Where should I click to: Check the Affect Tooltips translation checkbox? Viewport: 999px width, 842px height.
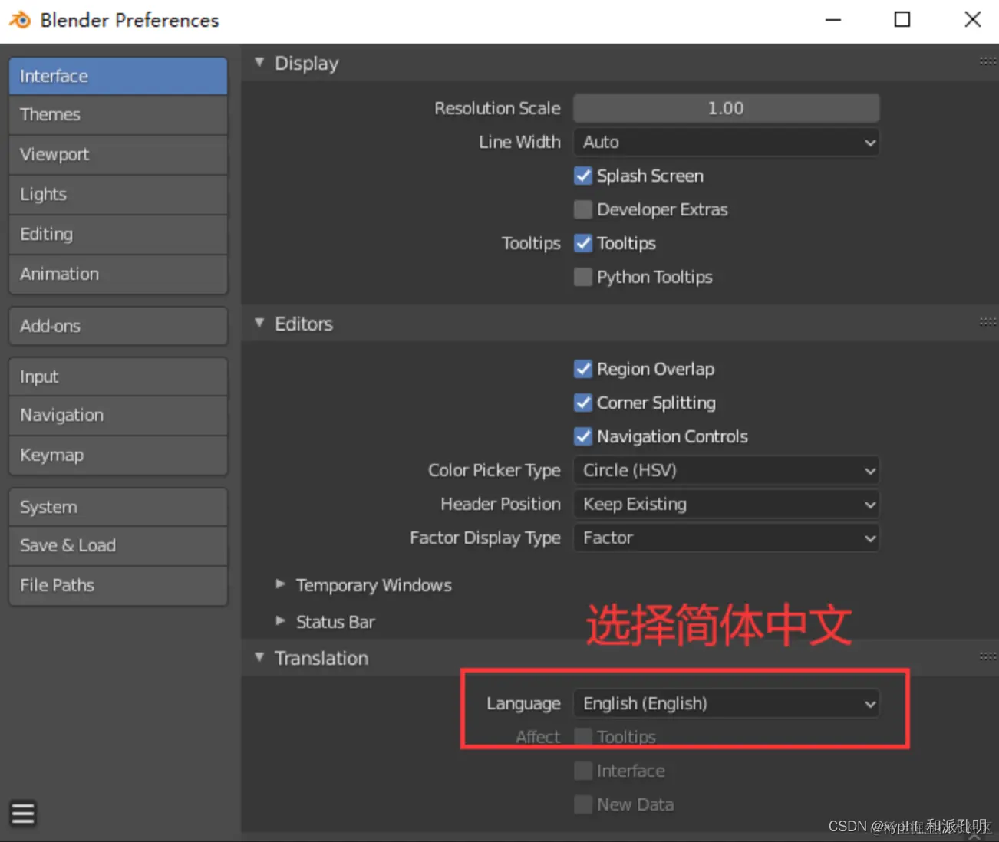(583, 737)
